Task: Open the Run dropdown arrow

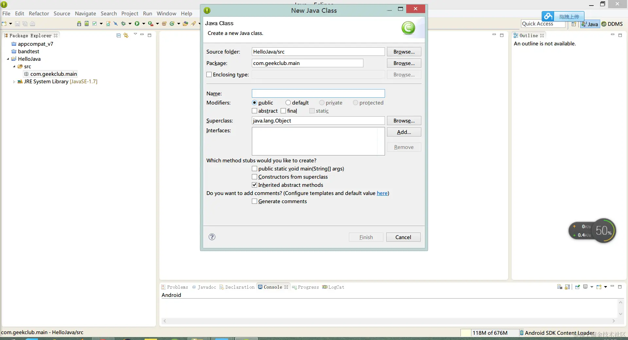Action: [x=144, y=24]
